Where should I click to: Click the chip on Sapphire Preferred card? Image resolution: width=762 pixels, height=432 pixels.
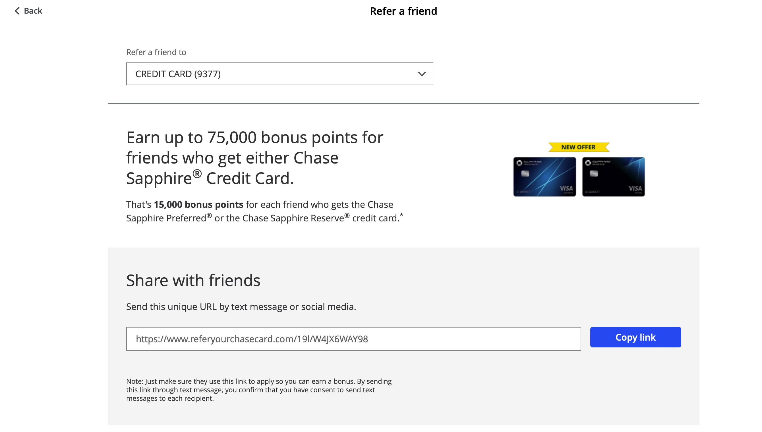point(525,174)
